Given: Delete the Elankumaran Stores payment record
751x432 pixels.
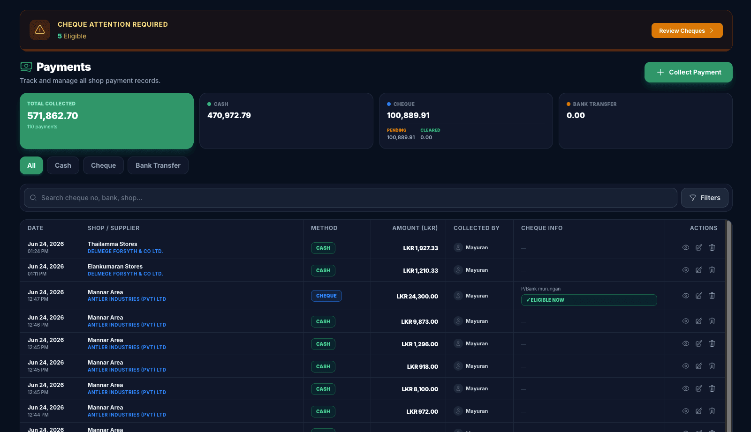Looking at the screenshot, I should point(712,270).
